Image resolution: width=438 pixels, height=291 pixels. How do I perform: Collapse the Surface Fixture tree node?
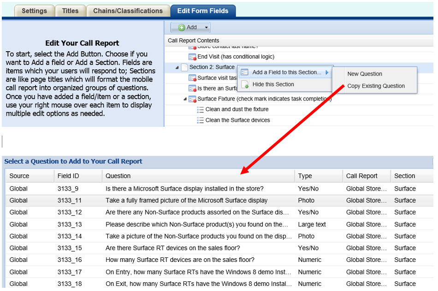[x=185, y=99]
